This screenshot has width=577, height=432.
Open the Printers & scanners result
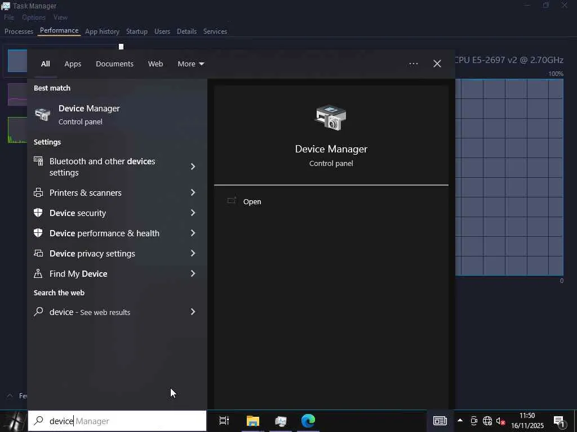(117, 192)
